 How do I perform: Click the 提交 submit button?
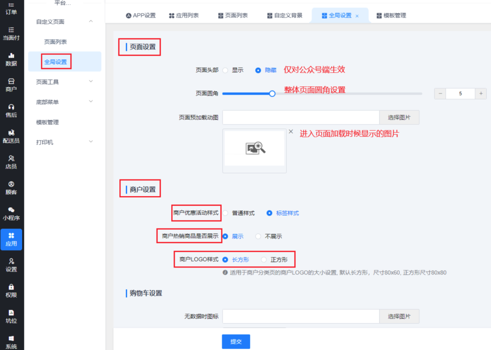click(236, 341)
